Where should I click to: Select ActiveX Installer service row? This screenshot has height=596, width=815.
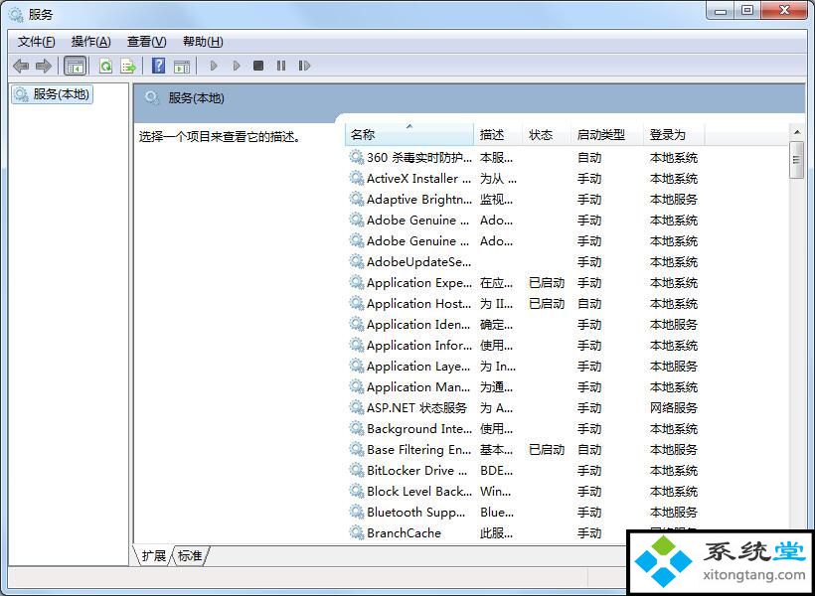[x=524, y=178]
